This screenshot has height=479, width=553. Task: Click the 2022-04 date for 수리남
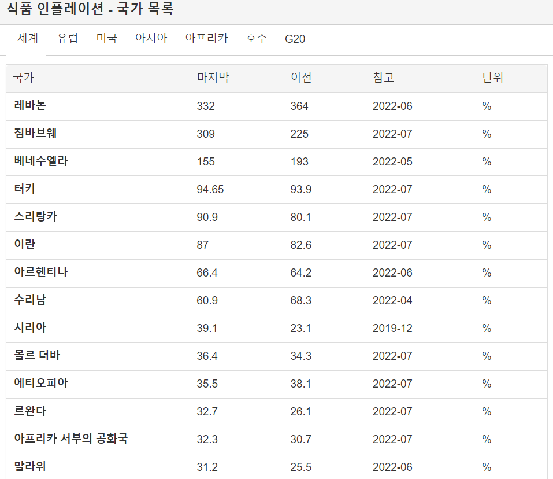(392, 301)
